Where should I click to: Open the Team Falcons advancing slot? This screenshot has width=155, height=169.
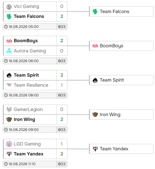coord(121,12)
